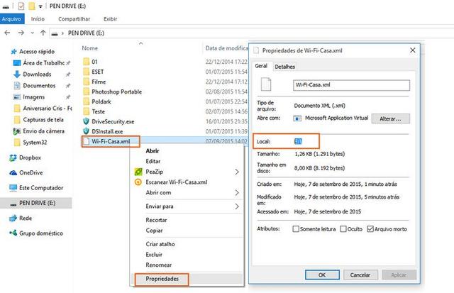
Task: Click the OneDrive cloud icon in sidebar
Action: (13, 173)
